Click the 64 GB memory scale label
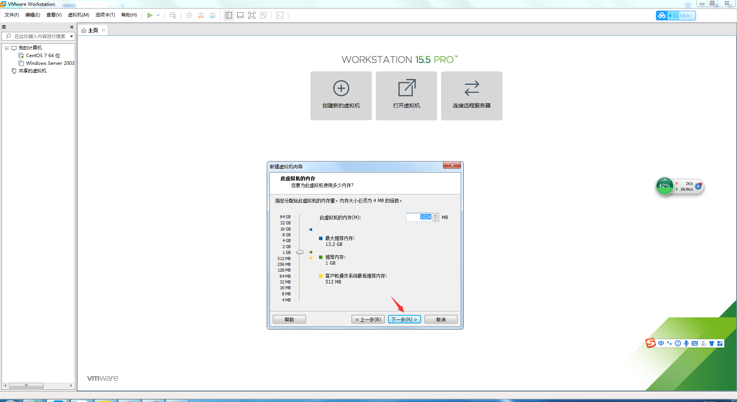The width and height of the screenshot is (737, 402). [285, 217]
